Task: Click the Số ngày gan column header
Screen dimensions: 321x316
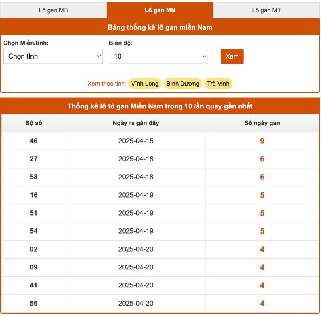Action: point(262,123)
